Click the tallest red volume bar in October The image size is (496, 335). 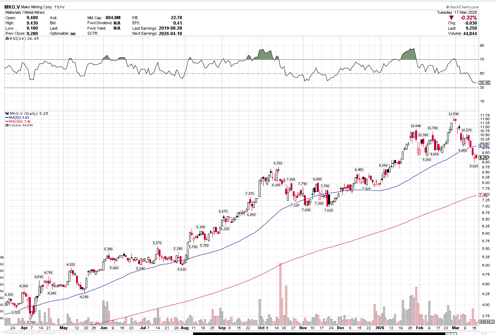pyautogui.click(x=280, y=294)
